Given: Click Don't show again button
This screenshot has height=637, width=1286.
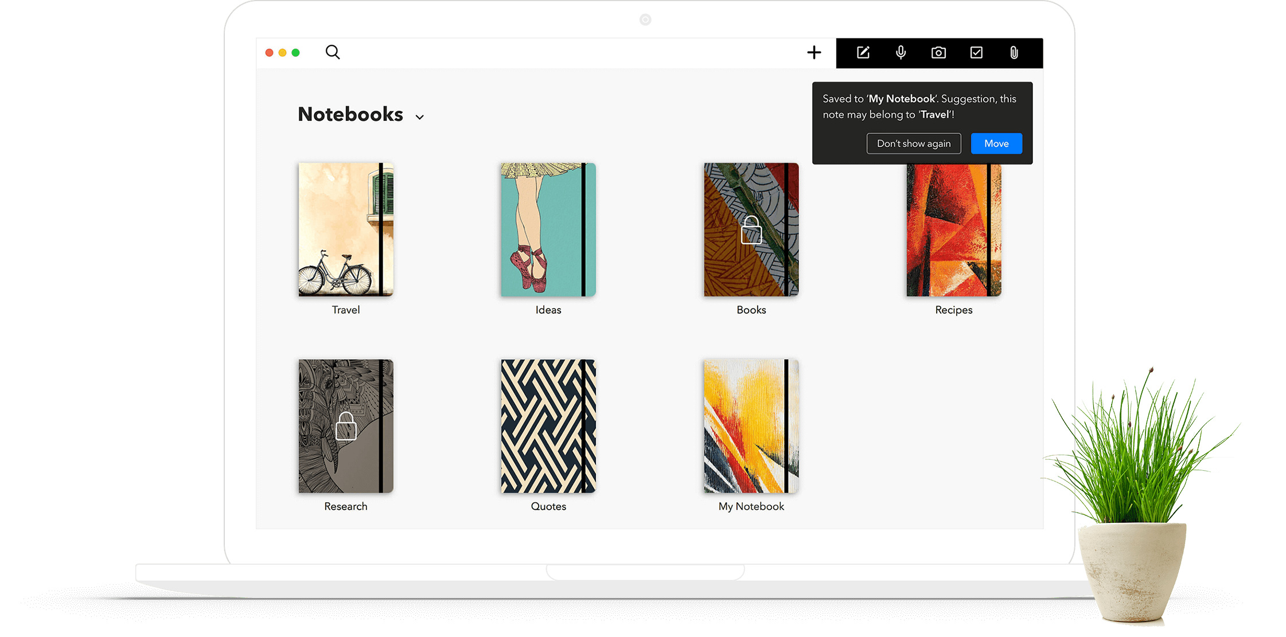Looking at the screenshot, I should point(913,143).
